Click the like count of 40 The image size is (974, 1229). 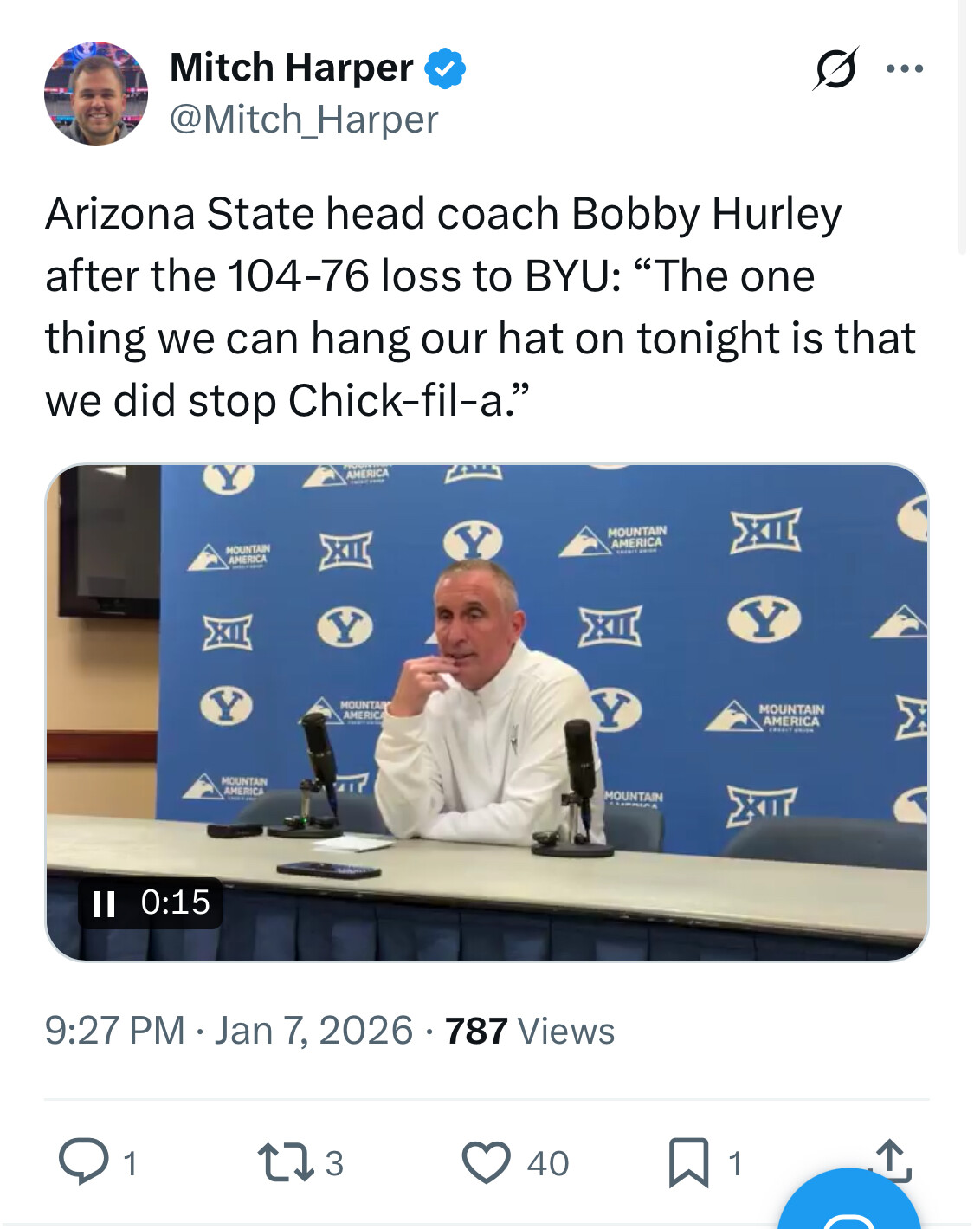click(547, 1163)
